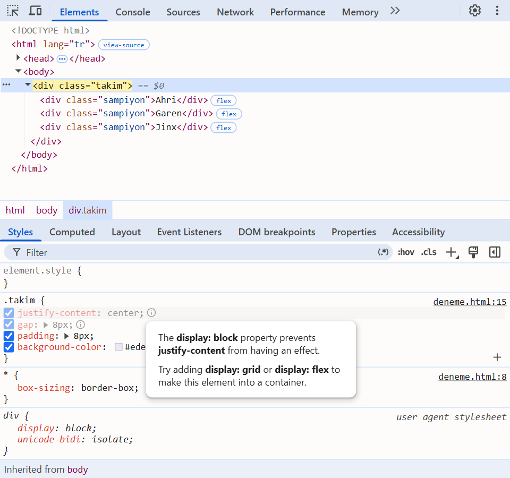Image resolution: width=510 pixels, height=478 pixels.
Task: Select html breadcrumb
Action: [15, 210]
